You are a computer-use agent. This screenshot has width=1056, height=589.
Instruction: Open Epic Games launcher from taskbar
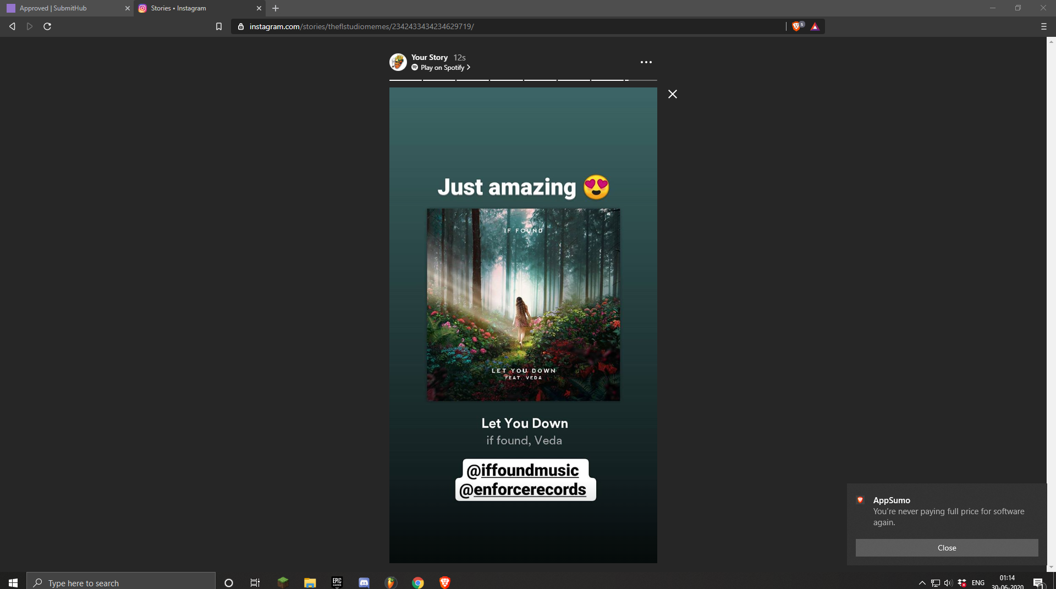[337, 582]
